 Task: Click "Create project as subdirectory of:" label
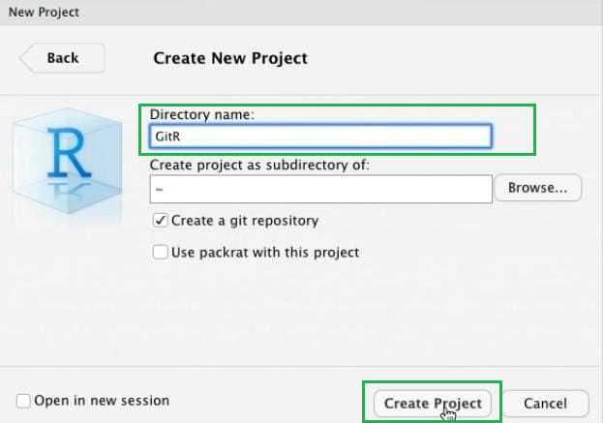[x=259, y=165]
